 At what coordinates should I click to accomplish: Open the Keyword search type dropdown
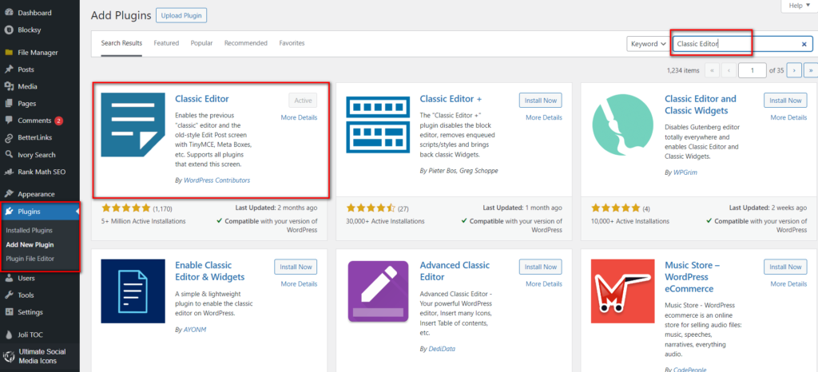pos(648,44)
